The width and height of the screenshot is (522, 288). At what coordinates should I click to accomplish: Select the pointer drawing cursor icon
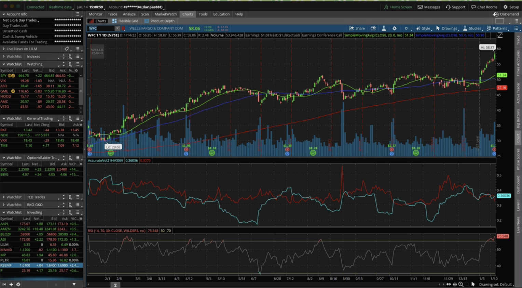[473, 284]
